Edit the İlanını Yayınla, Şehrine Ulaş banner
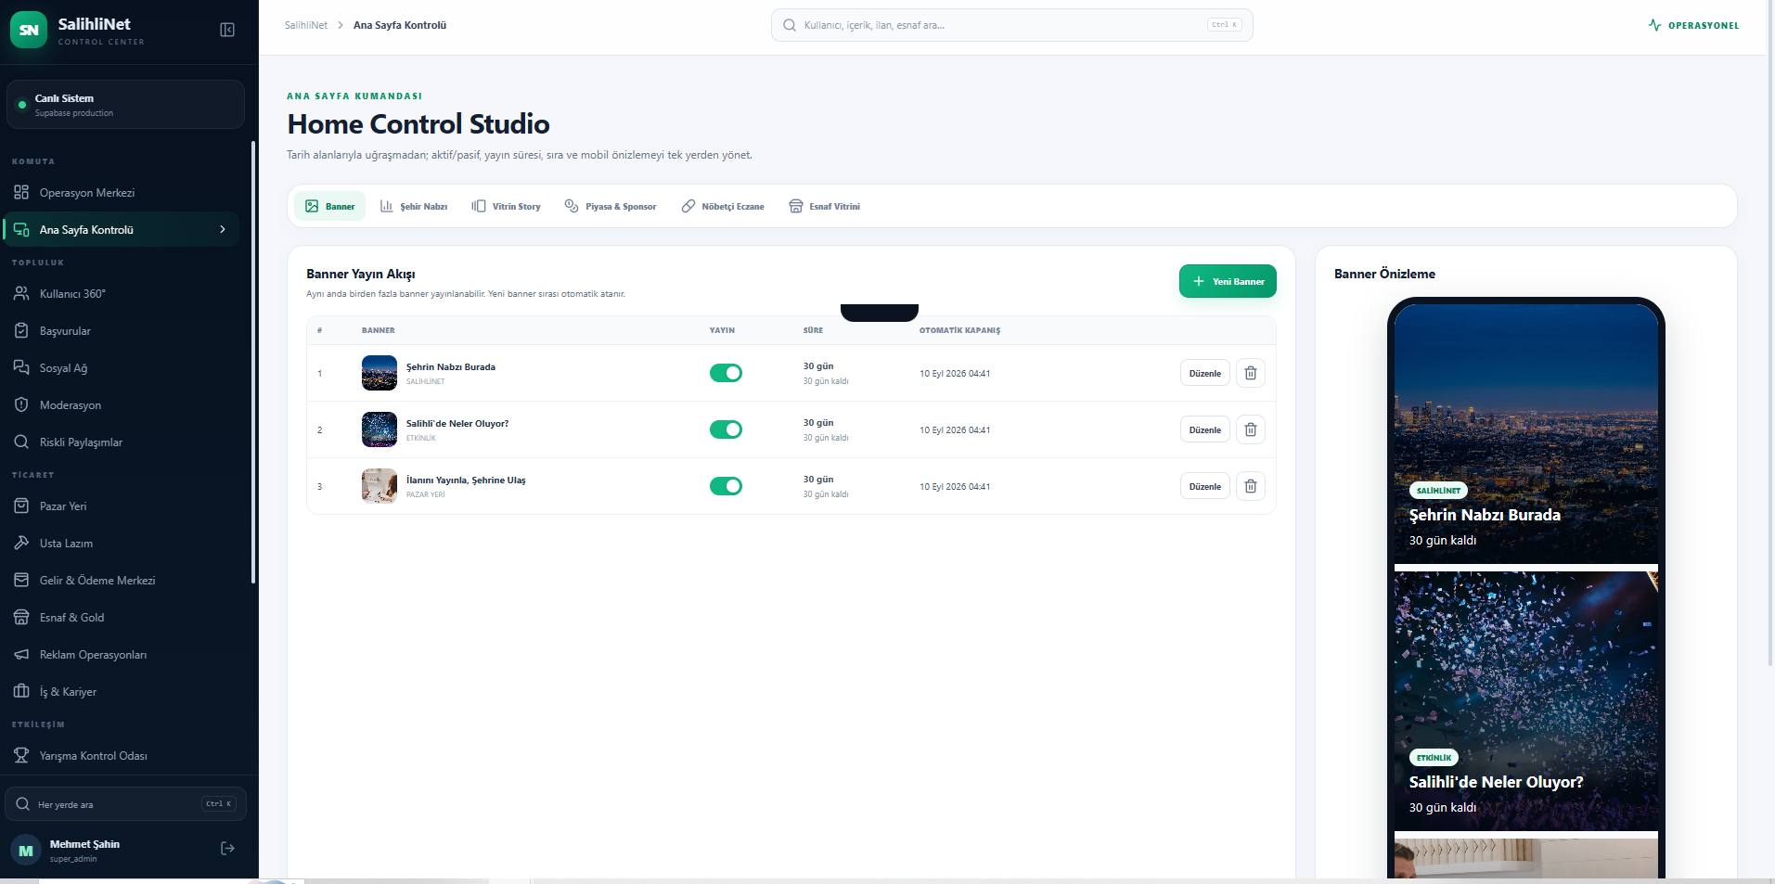This screenshot has width=1775, height=884. coord(1205,486)
